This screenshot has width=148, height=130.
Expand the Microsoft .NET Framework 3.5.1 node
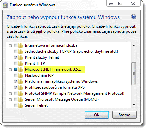(10, 70)
